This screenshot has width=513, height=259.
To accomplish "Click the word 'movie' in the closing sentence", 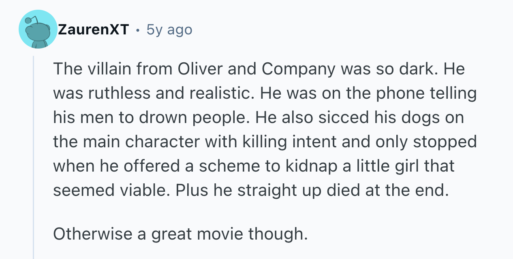I will pos(221,234).
